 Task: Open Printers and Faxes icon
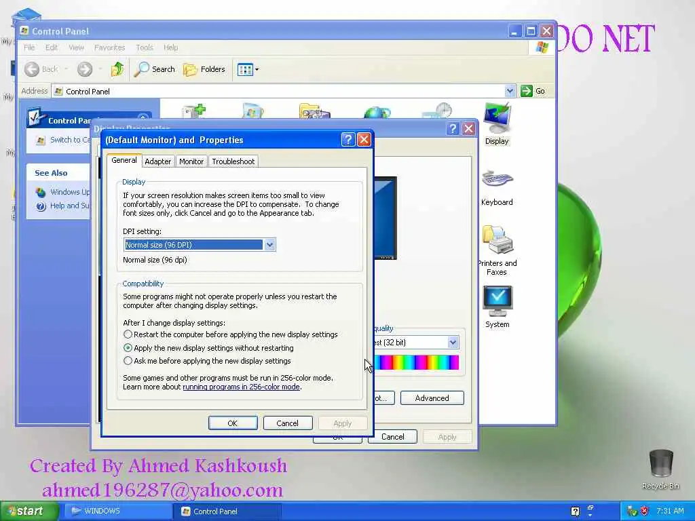click(497, 250)
